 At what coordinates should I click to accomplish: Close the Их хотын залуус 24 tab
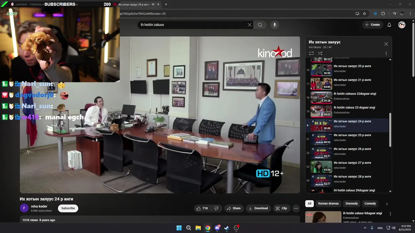158,5
